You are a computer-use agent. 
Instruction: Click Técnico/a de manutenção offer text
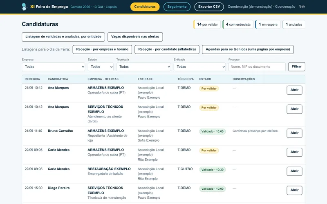click(x=107, y=198)
